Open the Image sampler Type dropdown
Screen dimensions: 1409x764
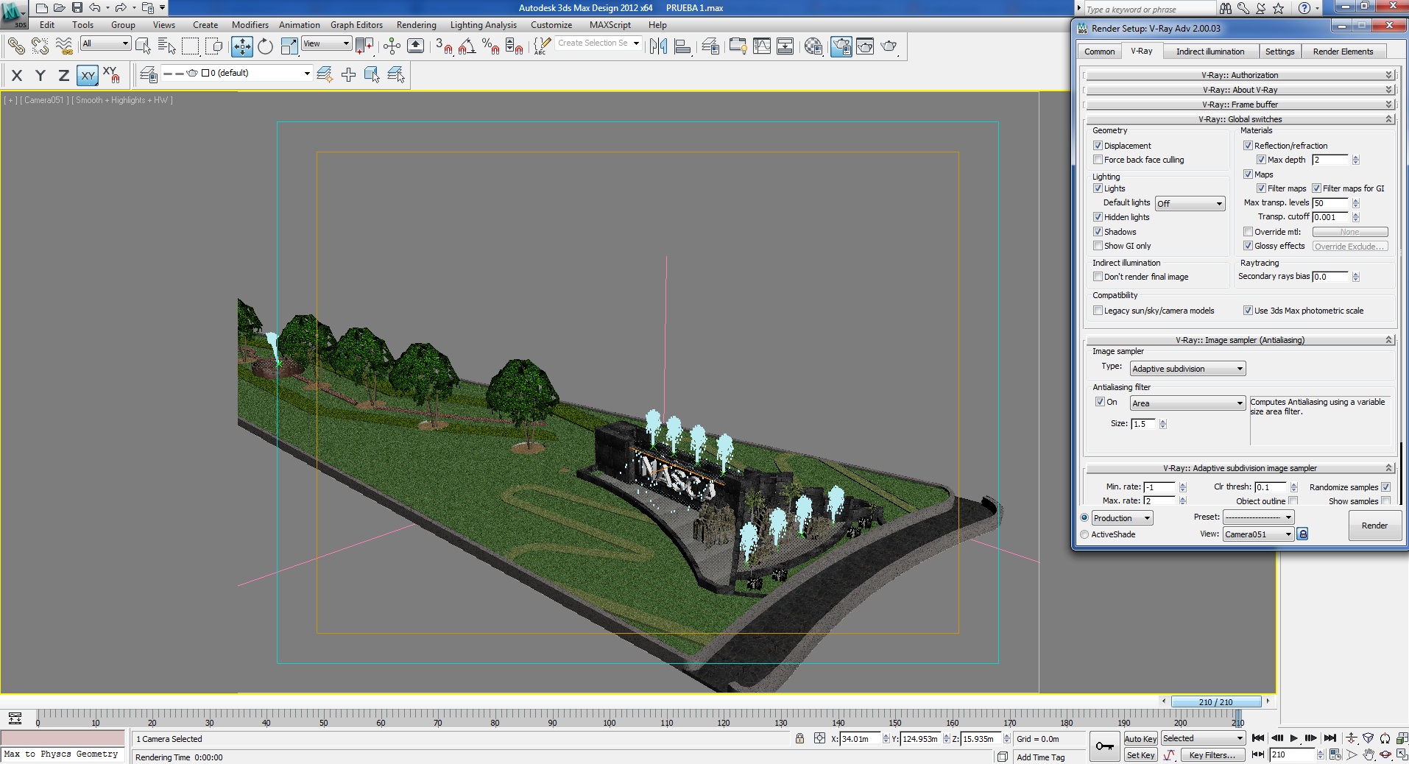pyautogui.click(x=1187, y=369)
